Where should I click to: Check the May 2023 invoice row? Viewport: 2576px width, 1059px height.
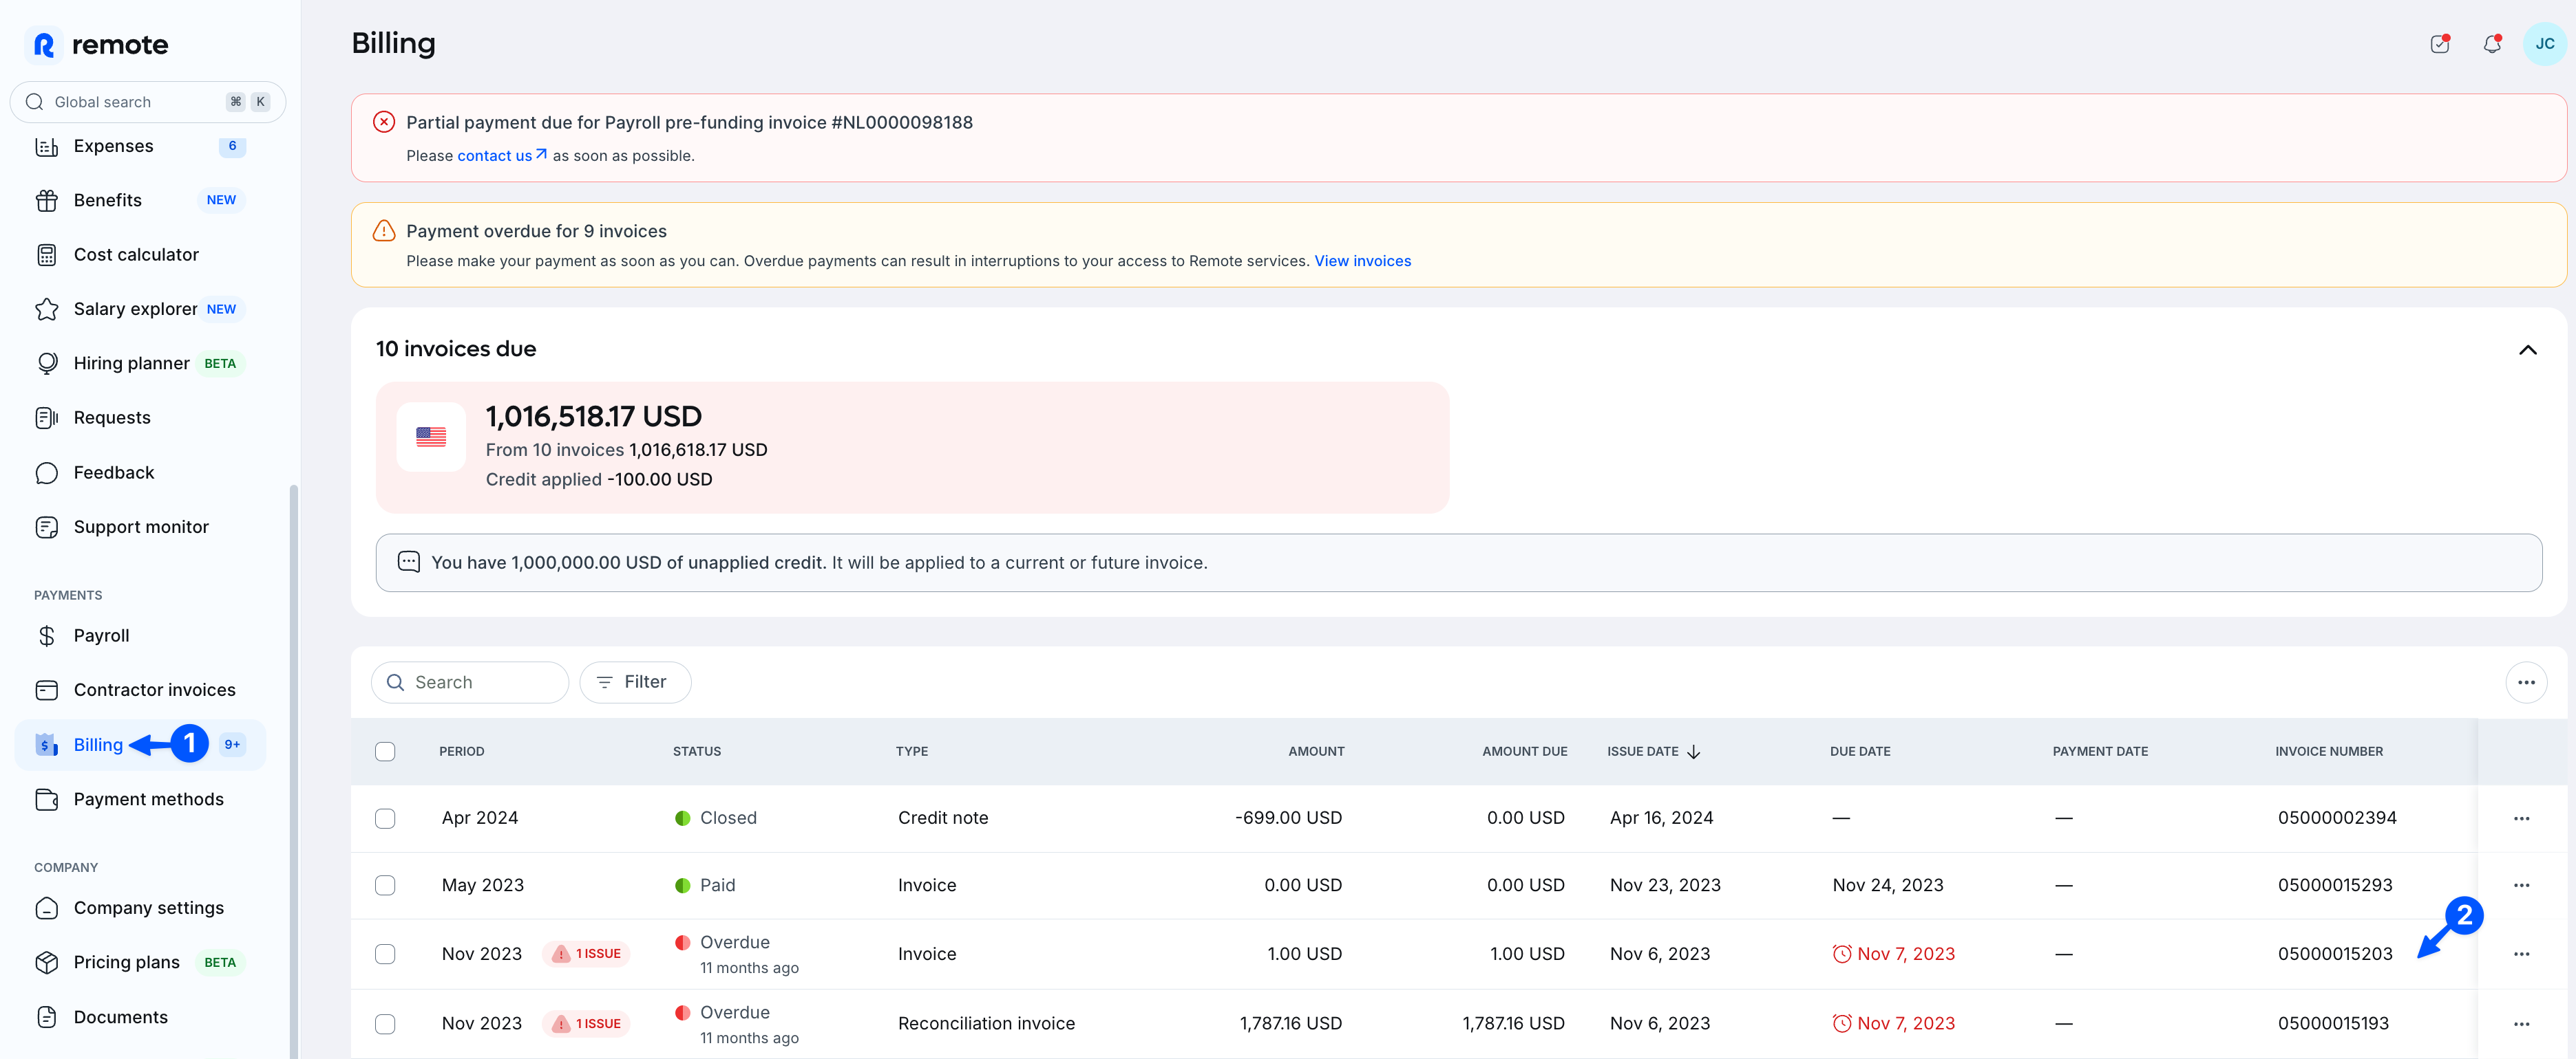pyautogui.click(x=386, y=885)
